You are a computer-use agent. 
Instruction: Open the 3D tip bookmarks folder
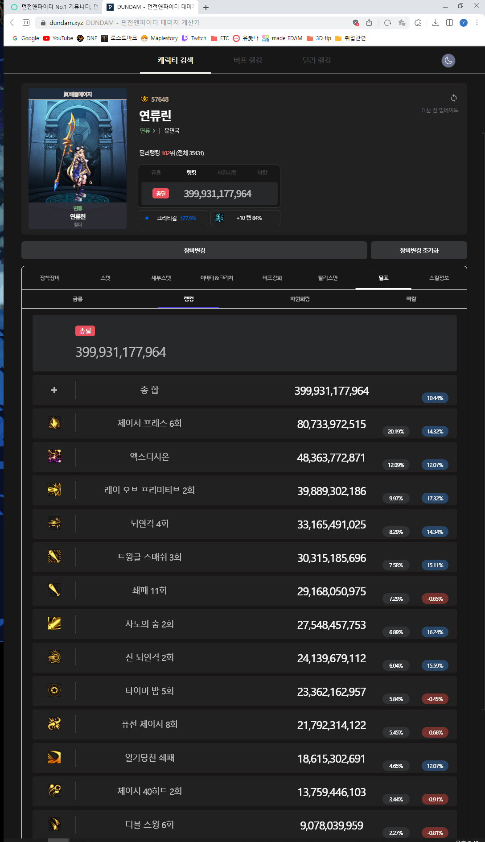(x=319, y=38)
